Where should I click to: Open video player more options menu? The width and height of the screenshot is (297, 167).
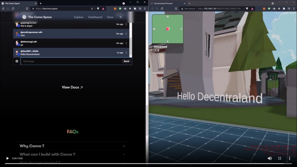click(x=289, y=158)
